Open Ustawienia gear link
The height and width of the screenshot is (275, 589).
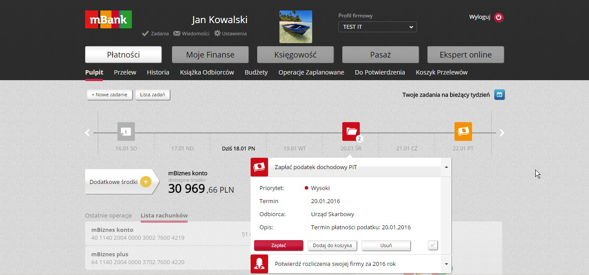click(x=230, y=34)
